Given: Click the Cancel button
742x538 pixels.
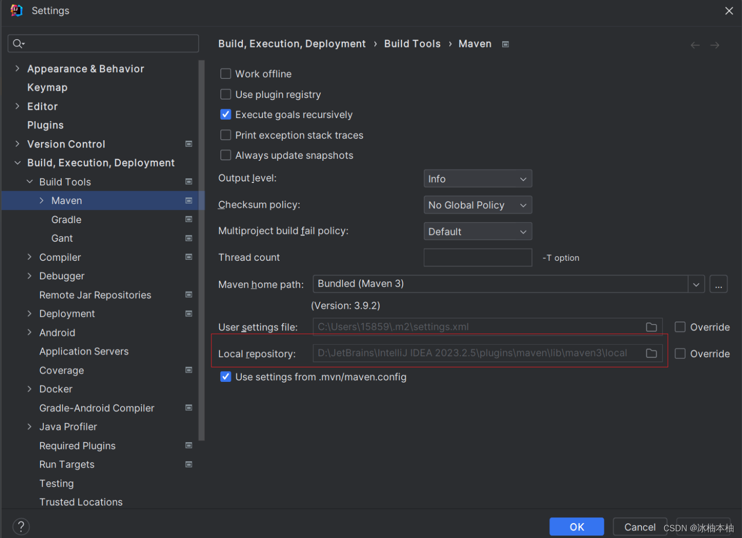Looking at the screenshot, I should [x=640, y=527].
